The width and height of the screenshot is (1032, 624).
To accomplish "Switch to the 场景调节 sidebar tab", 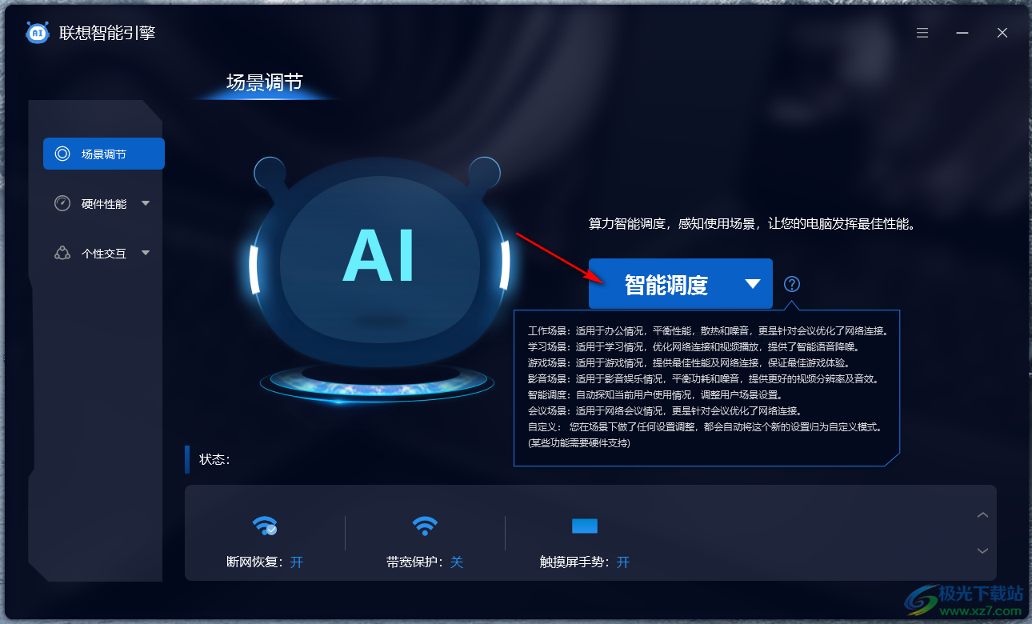I will point(103,153).
